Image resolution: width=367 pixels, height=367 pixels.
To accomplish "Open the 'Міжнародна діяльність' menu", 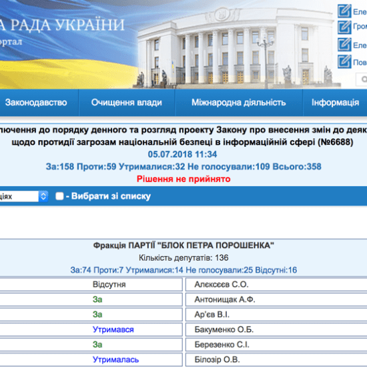I will pos(239,103).
